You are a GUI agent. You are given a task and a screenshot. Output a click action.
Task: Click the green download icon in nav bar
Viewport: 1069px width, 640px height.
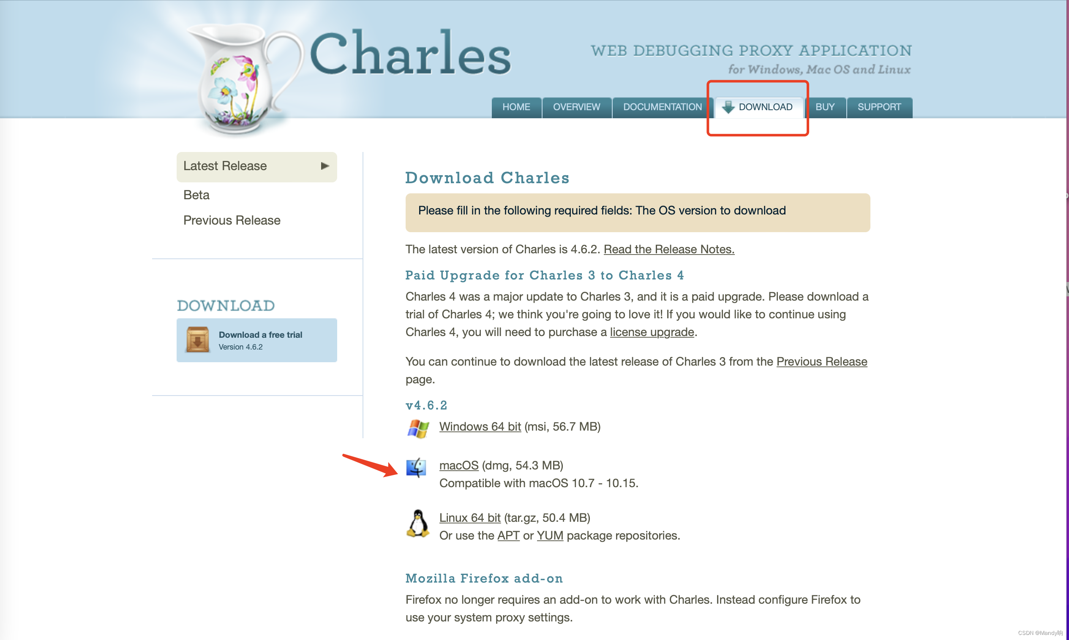point(729,107)
